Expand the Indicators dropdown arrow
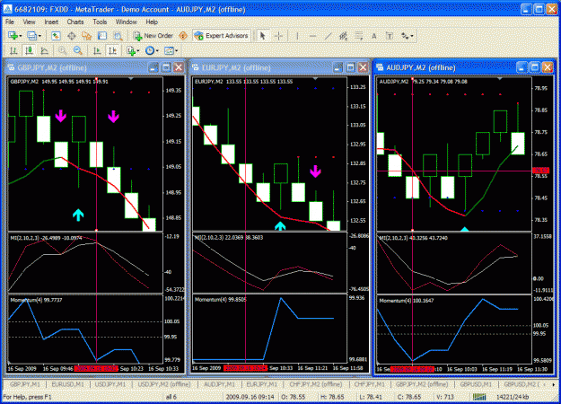The image size is (561, 404). (137, 51)
